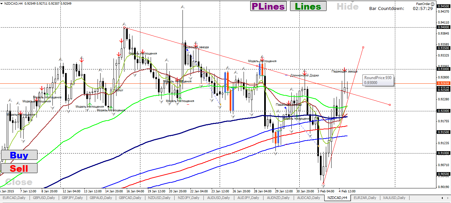Select rising trendline's upper anchor near 0.93500
Screen dimensions: 451x203
[x=363, y=48]
